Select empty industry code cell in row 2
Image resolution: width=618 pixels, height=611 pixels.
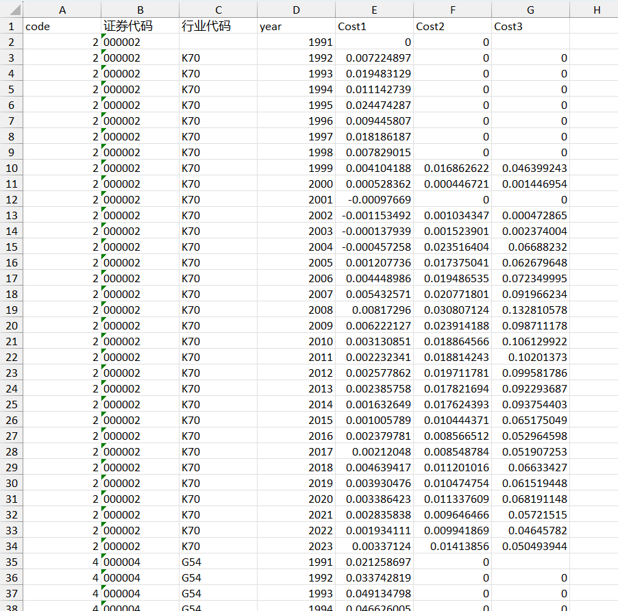point(218,42)
